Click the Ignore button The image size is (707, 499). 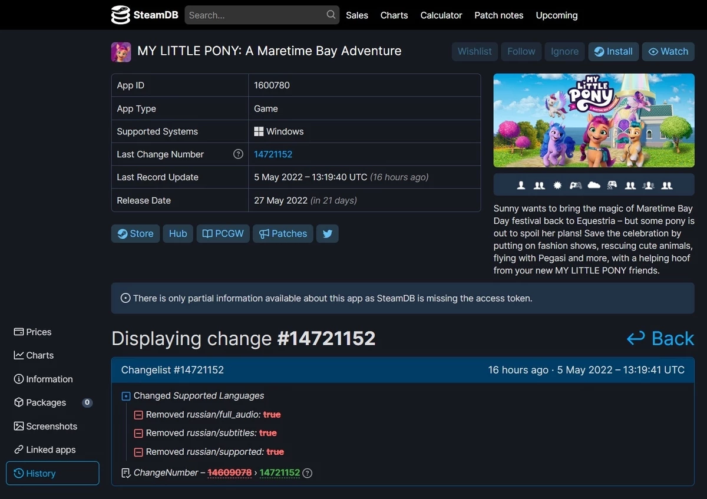tap(564, 51)
